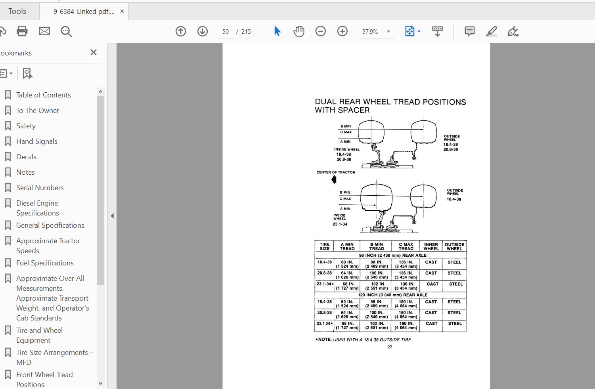Open the bookmark options menu
Screen dimensions: 595x389
pos(7,73)
